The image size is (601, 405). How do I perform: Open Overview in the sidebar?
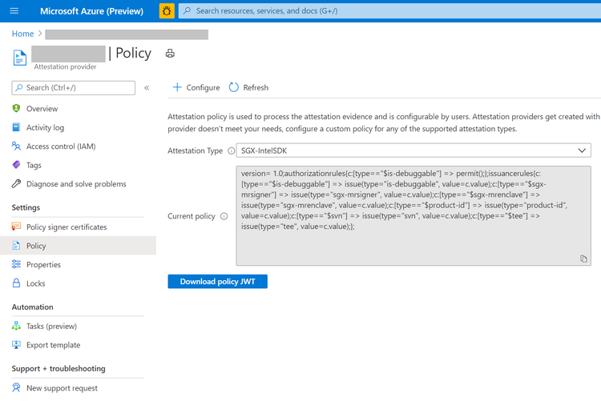pos(42,109)
